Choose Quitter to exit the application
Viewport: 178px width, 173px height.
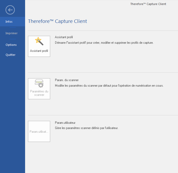coord(11,55)
